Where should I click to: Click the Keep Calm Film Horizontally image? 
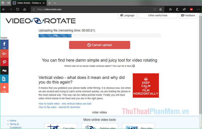click(146, 85)
